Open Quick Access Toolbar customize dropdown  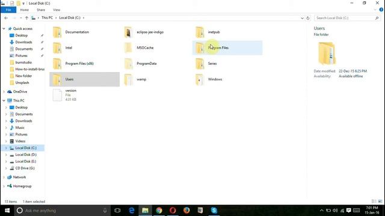tap(23, 4)
